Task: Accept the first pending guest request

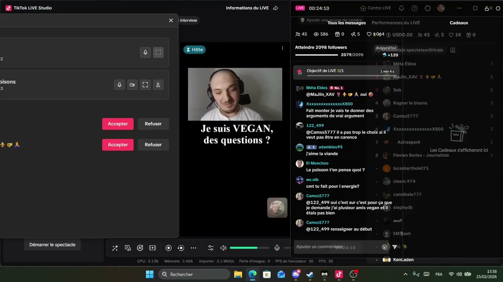Action: click(118, 124)
